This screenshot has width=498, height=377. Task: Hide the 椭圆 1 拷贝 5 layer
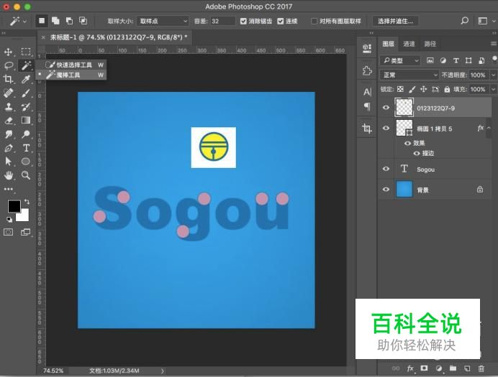386,128
